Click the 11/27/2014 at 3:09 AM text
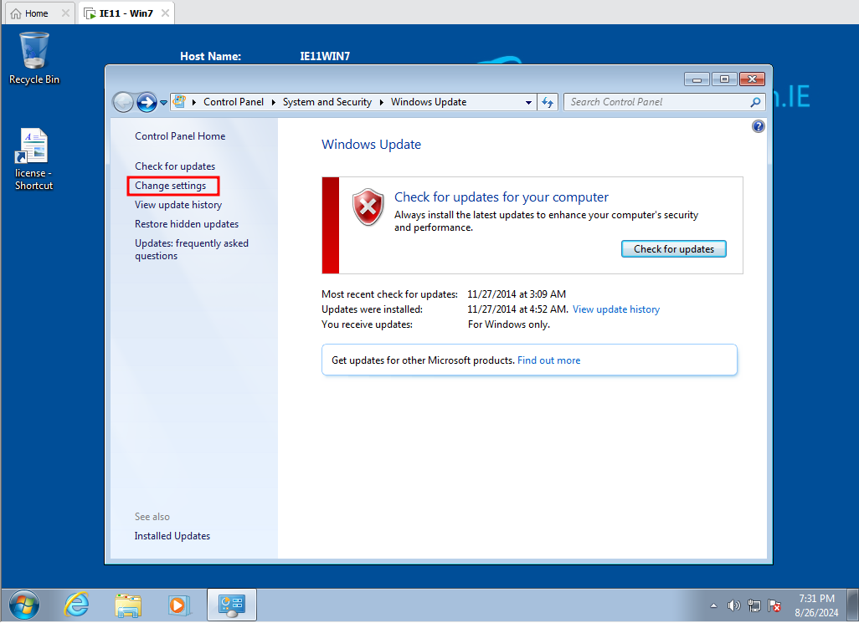Image resolution: width=859 pixels, height=623 pixels. pos(517,294)
